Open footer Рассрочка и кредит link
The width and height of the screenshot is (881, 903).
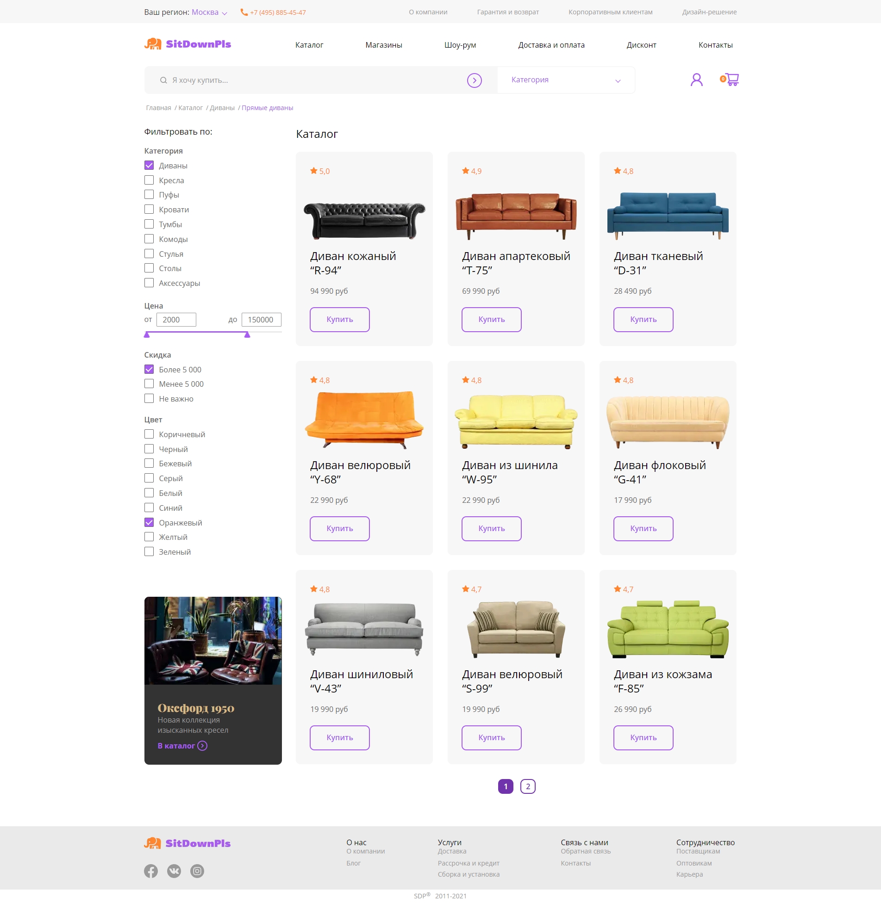point(469,863)
